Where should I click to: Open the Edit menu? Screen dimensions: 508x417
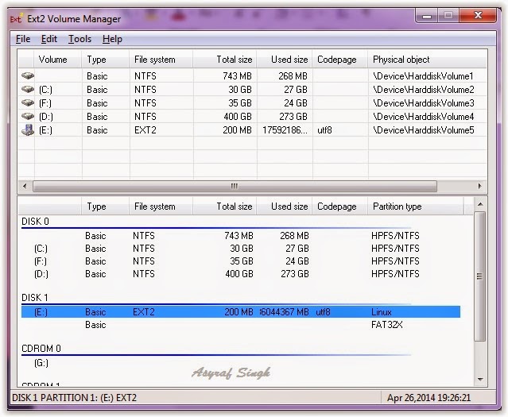[49, 39]
